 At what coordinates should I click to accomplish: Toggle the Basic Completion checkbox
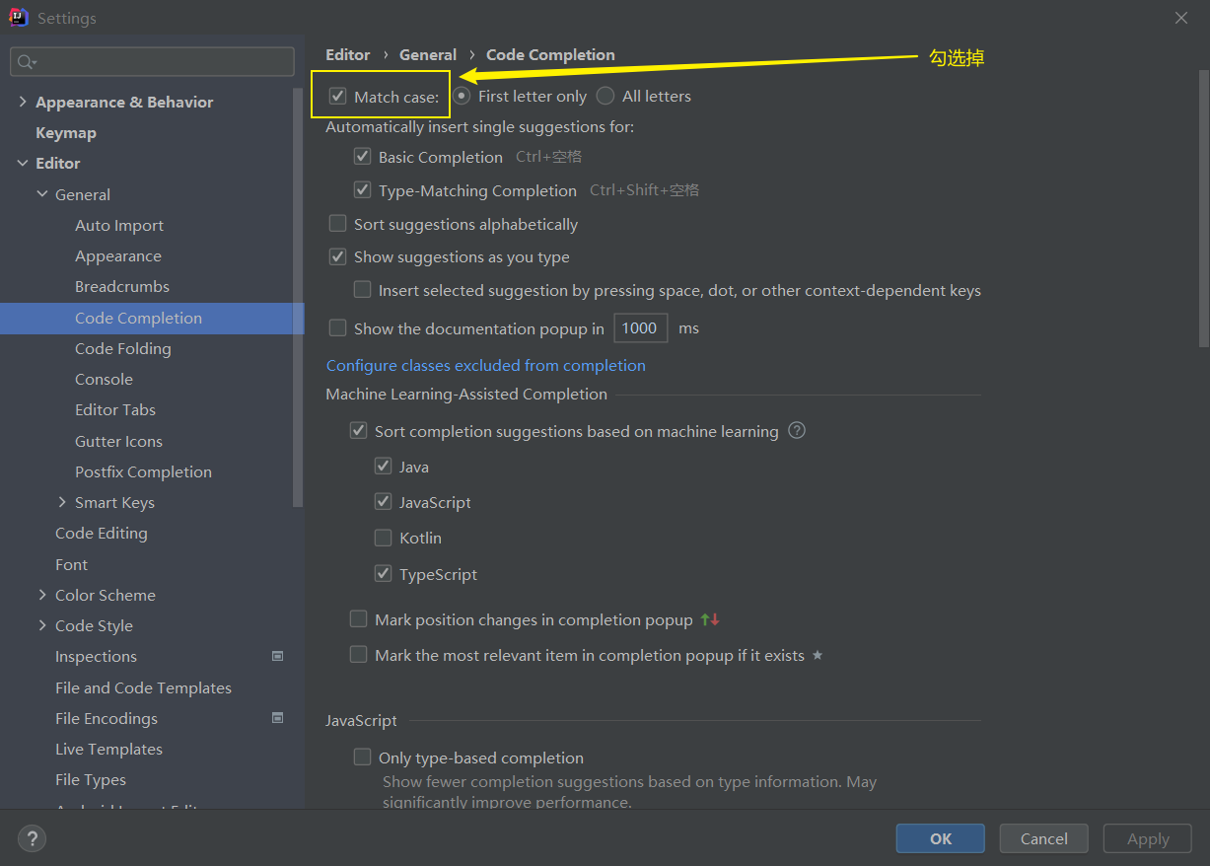(x=363, y=157)
